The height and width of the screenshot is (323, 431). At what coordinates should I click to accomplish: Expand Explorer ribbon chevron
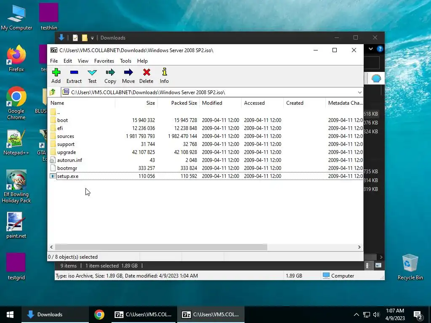(x=371, y=49)
